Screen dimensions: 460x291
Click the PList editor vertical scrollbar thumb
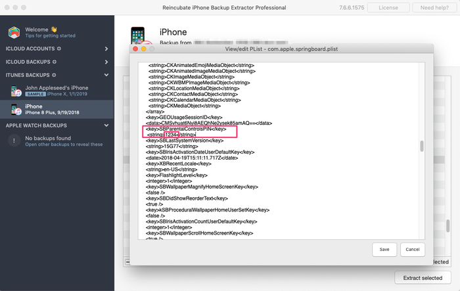[422, 146]
